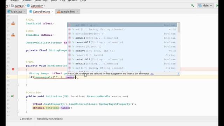
Task: Click the @Override annotation text
Action: click(x=33, y=92)
